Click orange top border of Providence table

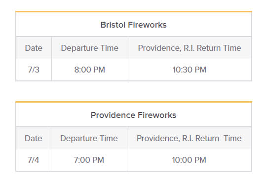point(134,102)
